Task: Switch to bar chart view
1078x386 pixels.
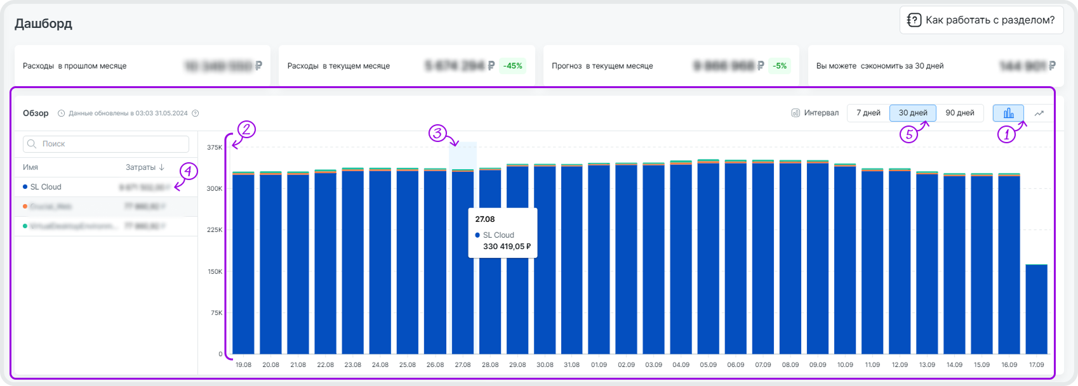Action: coord(1008,113)
